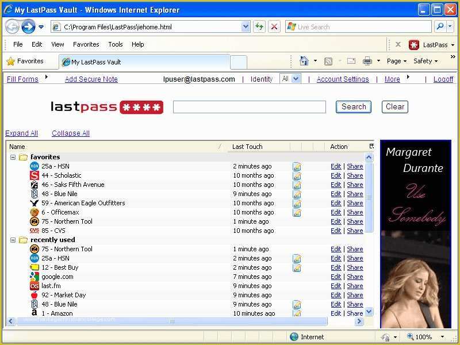This screenshot has width=460, height=345.
Task: Open the LastPass toolbar dropdown
Action: [x=453, y=45]
